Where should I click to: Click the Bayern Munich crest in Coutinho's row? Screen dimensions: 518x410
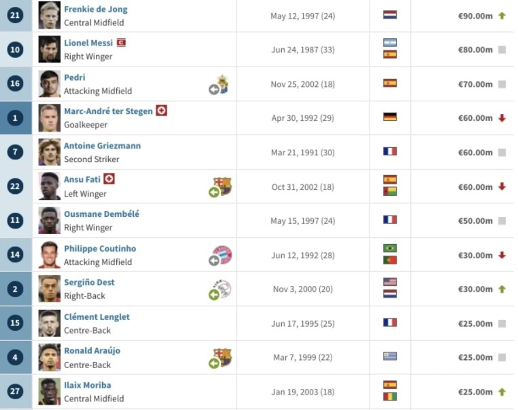tap(224, 255)
